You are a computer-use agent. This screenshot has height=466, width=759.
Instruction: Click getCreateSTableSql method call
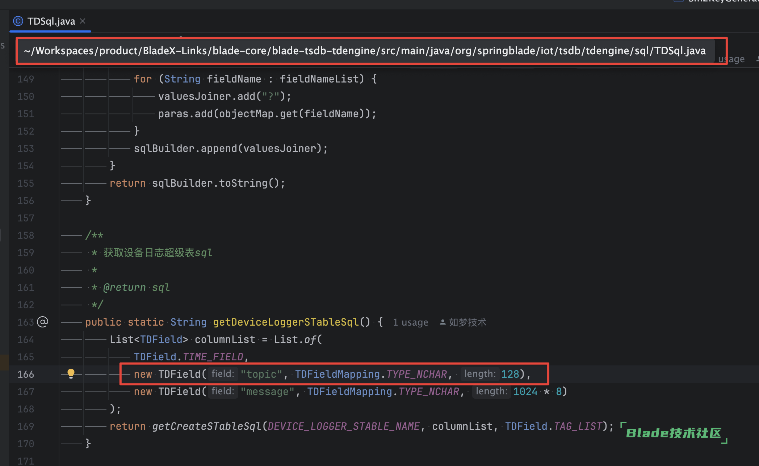207,426
